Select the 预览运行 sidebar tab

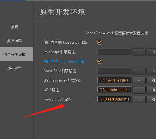click(x=15, y=68)
